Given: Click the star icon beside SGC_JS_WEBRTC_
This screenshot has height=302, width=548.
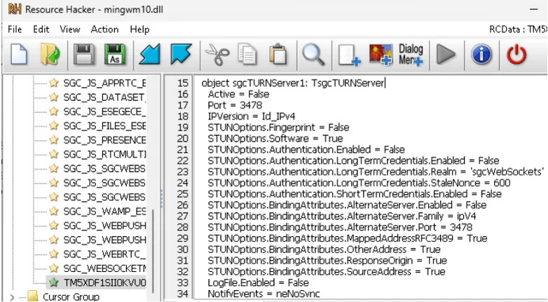Looking at the screenshot, I should coord(53,254).
